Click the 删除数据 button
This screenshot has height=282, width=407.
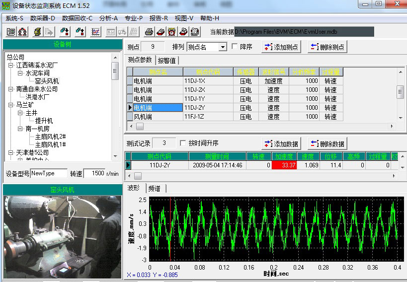[327, 144]
